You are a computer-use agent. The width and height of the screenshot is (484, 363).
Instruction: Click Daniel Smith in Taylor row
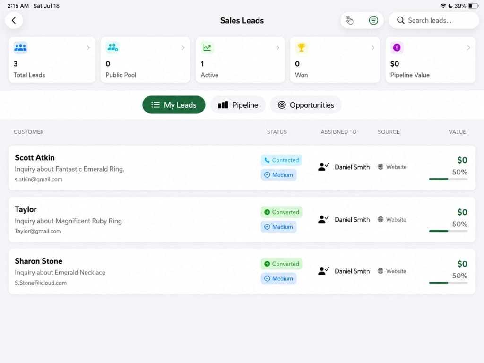click(352, 220)
